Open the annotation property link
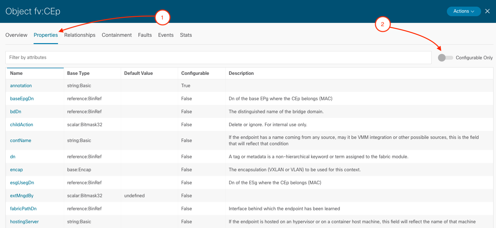Image resolution: width=496 pixels, height=228 pixels. point(21,86)
